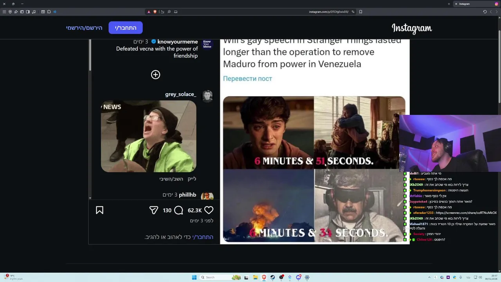Expand the system tray hidden icons chevron

coord(429,277)
